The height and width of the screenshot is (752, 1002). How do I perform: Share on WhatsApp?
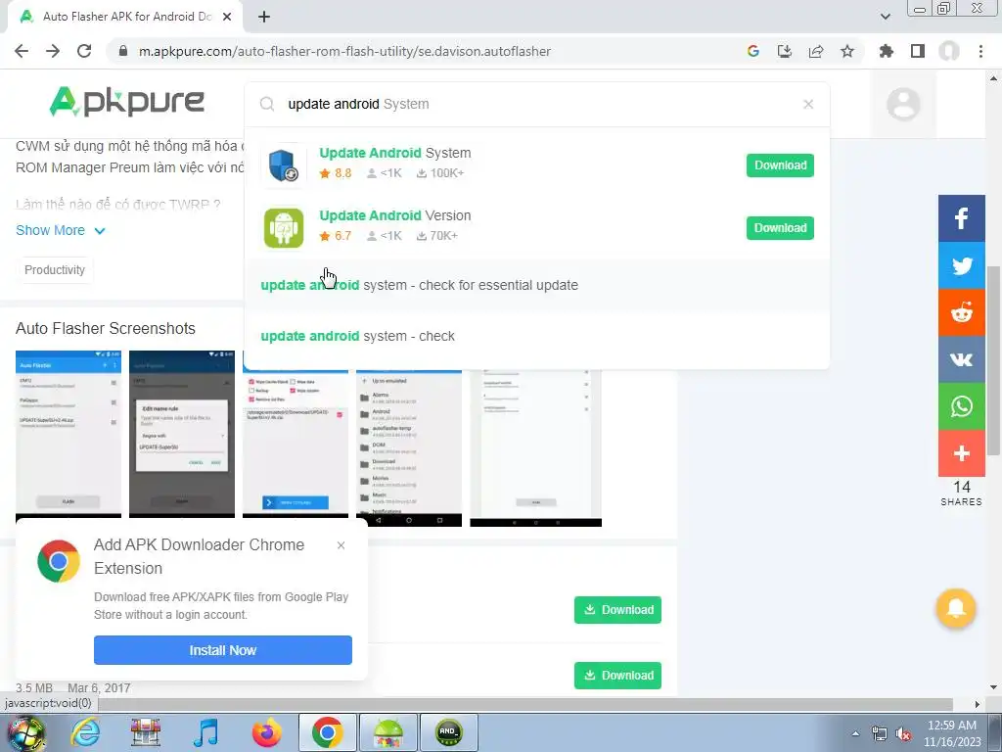click(x=961, y=406)
